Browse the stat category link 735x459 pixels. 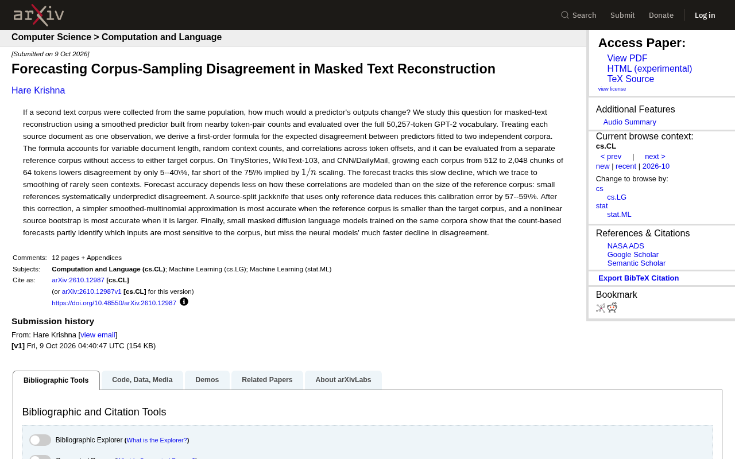(x=602, y=206)
